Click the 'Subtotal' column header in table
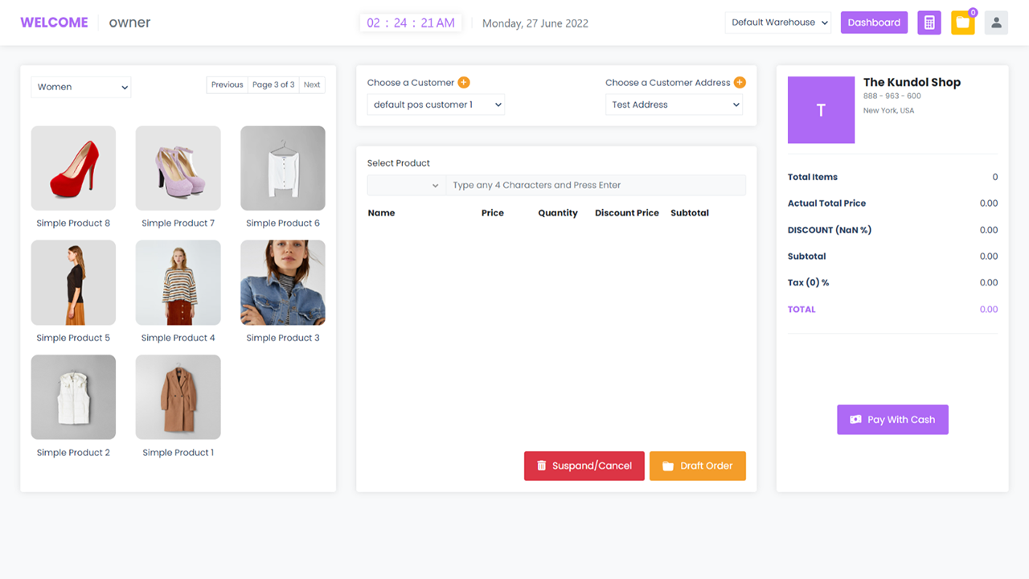Image resolution: width=1029 pixels, height=579 pixels. coord(690,213)
